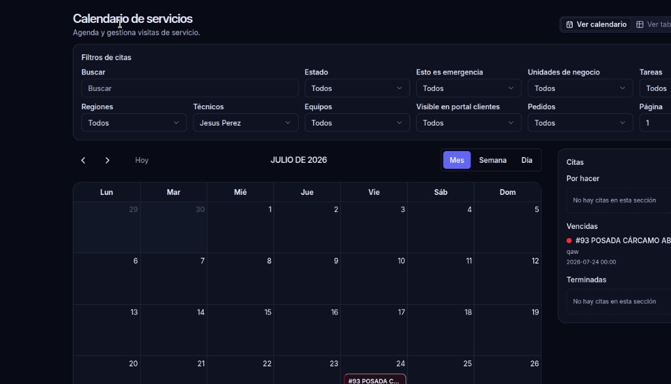The height and width of the screenshot is (384, 671).
Task: Select July 12 calendar cell
Action: 508,279
